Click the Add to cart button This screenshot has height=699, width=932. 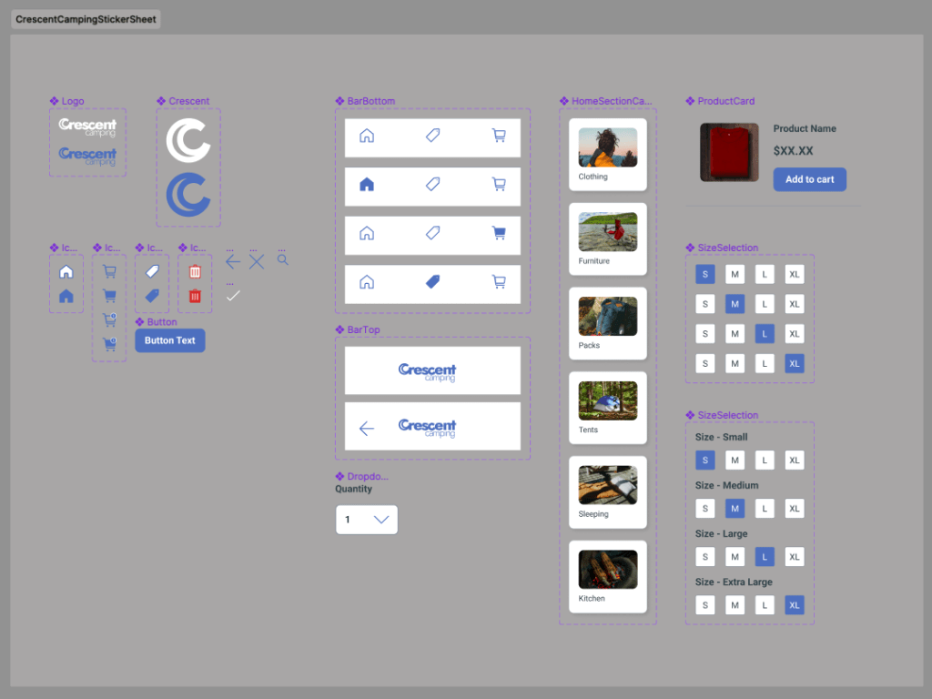(809, 179)
